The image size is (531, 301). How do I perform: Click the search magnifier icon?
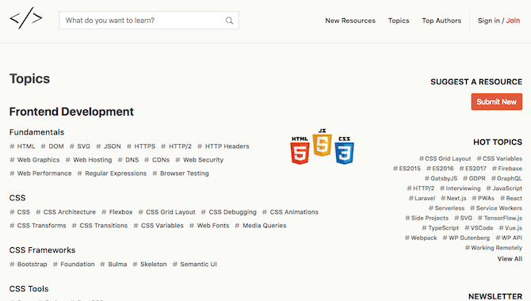point(229,21)
